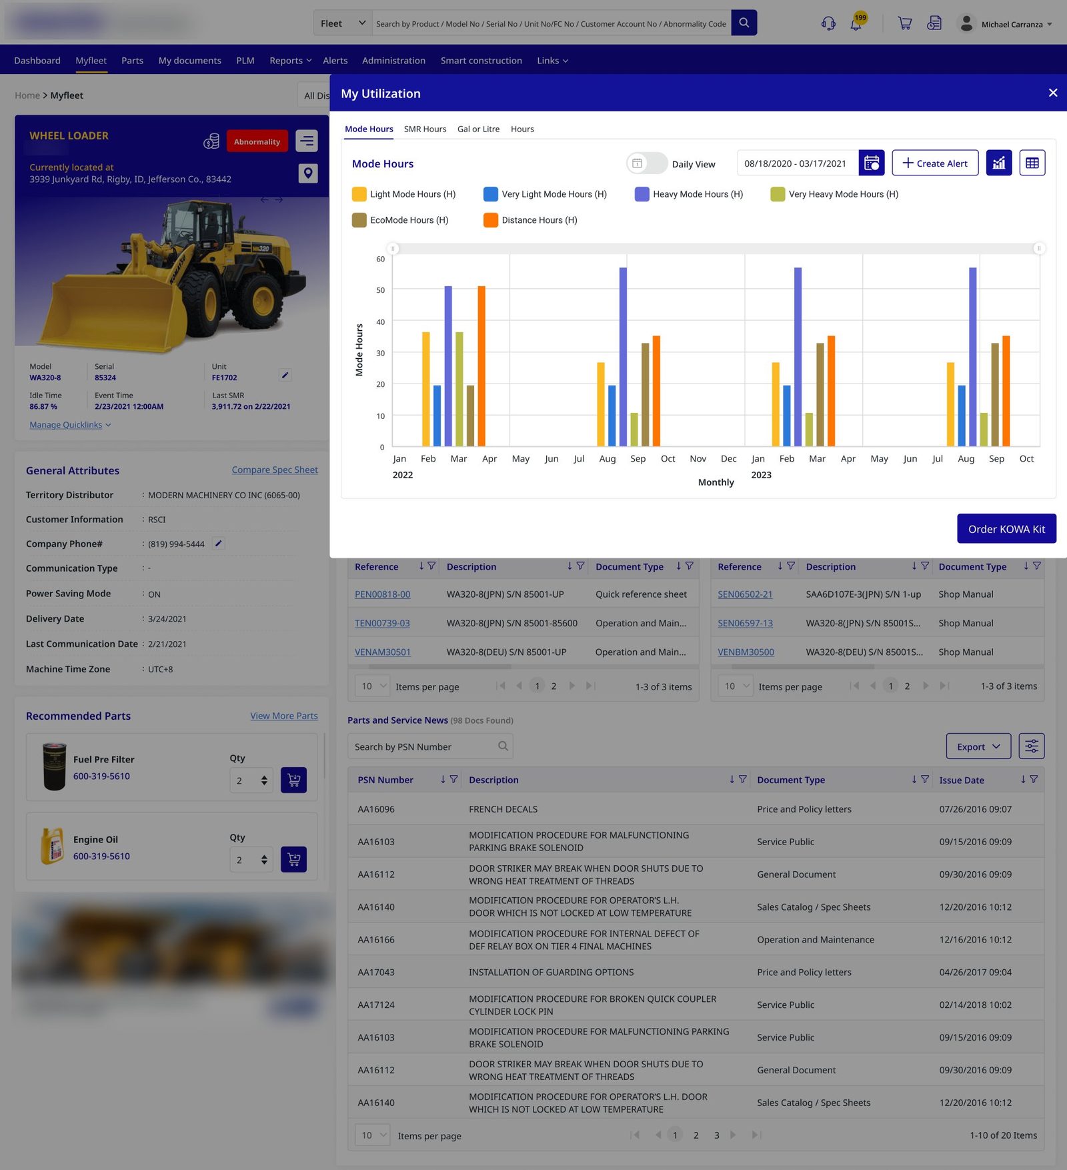Toggle Heavy Mode Hours legend
This screenshot has height=1170, width=1067.
point(689,194)
